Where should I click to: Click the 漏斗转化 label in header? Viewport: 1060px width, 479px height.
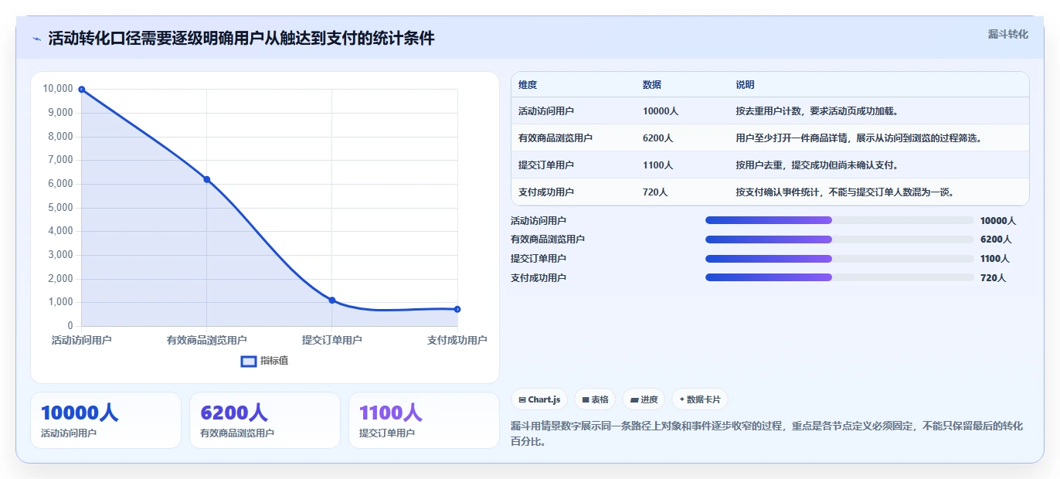1008,34
